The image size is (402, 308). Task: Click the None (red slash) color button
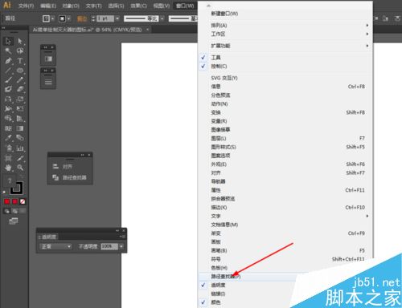coord(23,201)
